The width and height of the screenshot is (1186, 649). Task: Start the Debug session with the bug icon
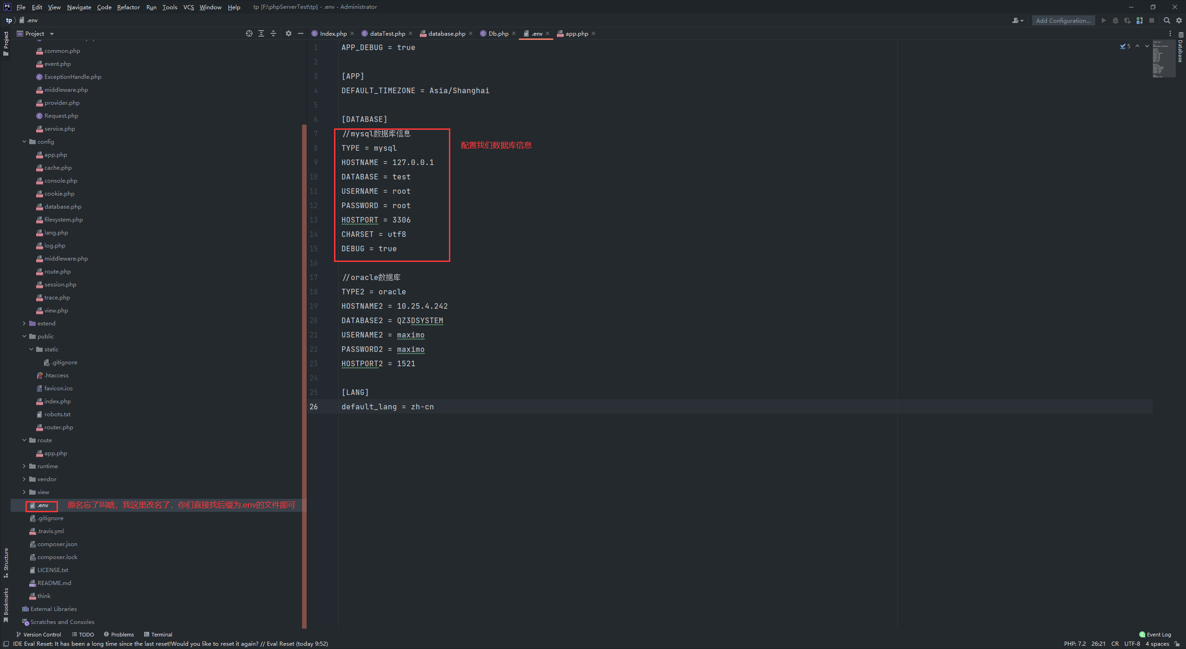1116,20
